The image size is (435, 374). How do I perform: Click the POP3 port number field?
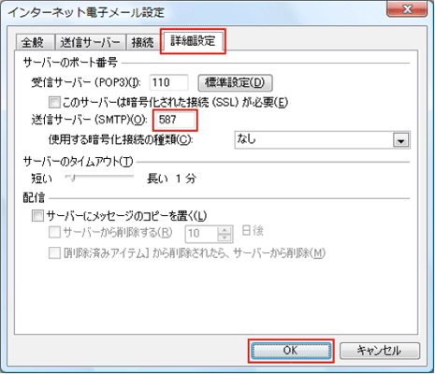tap(169, 82)
